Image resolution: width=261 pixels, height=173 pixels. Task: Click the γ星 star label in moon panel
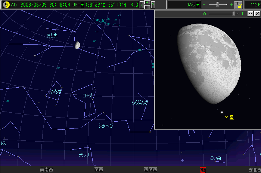229,118
